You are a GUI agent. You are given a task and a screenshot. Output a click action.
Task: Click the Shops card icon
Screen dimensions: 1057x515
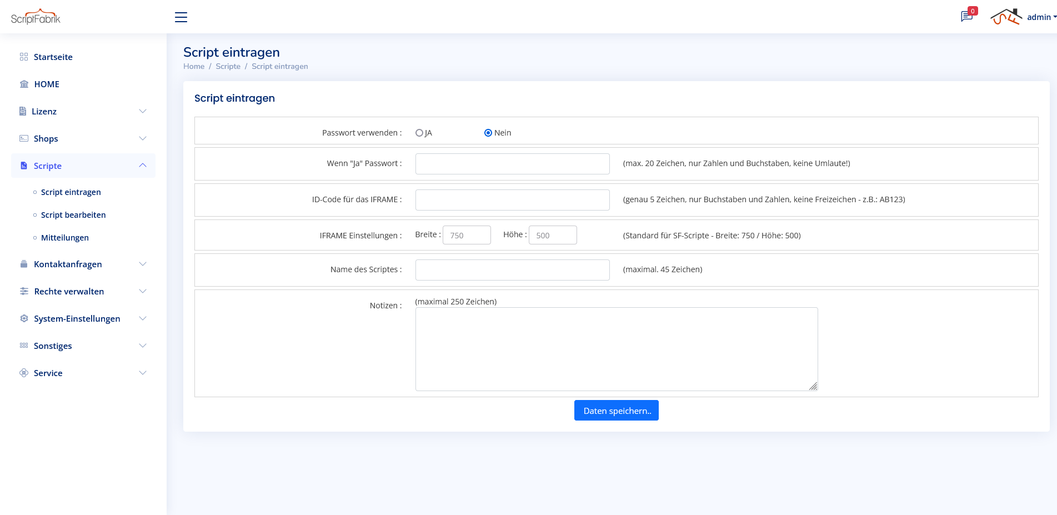[24, 138]
